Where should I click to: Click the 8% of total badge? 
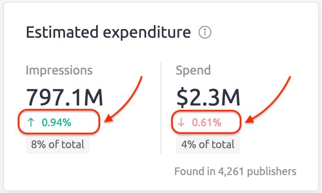pos(57,145)
